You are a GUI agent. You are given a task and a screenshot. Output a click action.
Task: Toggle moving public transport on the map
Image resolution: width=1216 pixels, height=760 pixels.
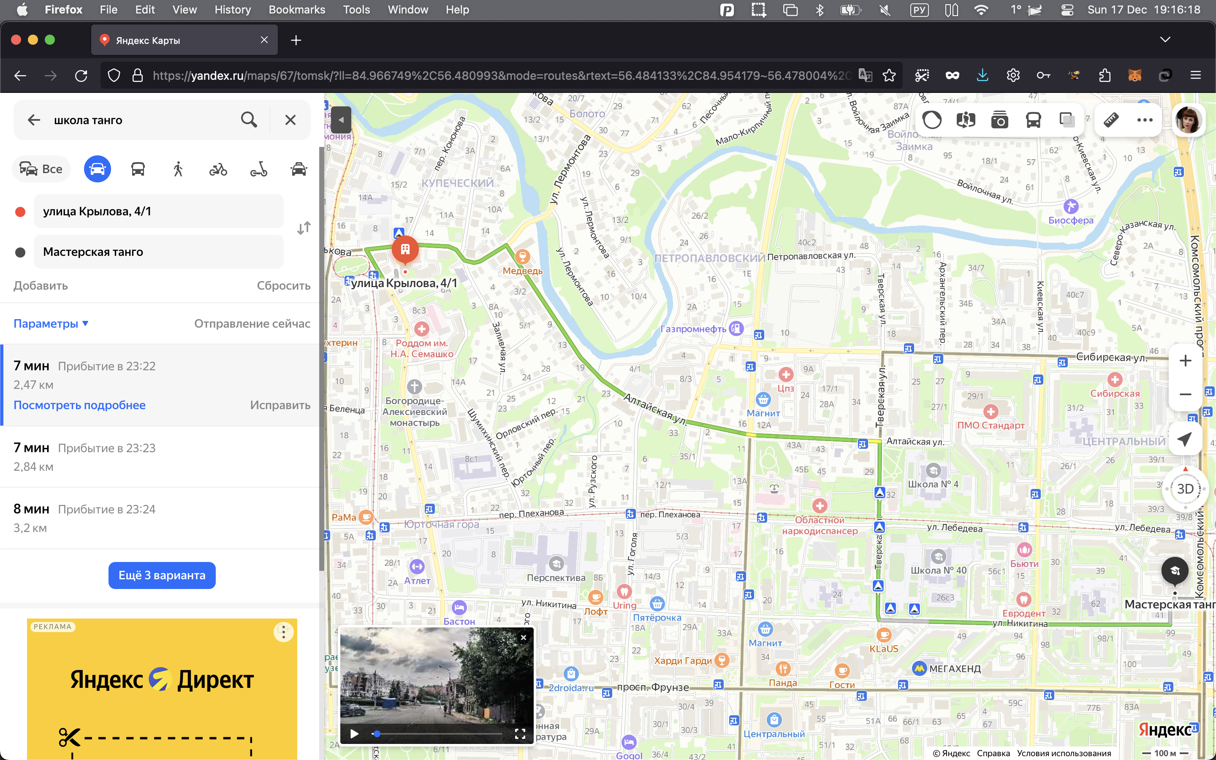tap(1033, 119)
